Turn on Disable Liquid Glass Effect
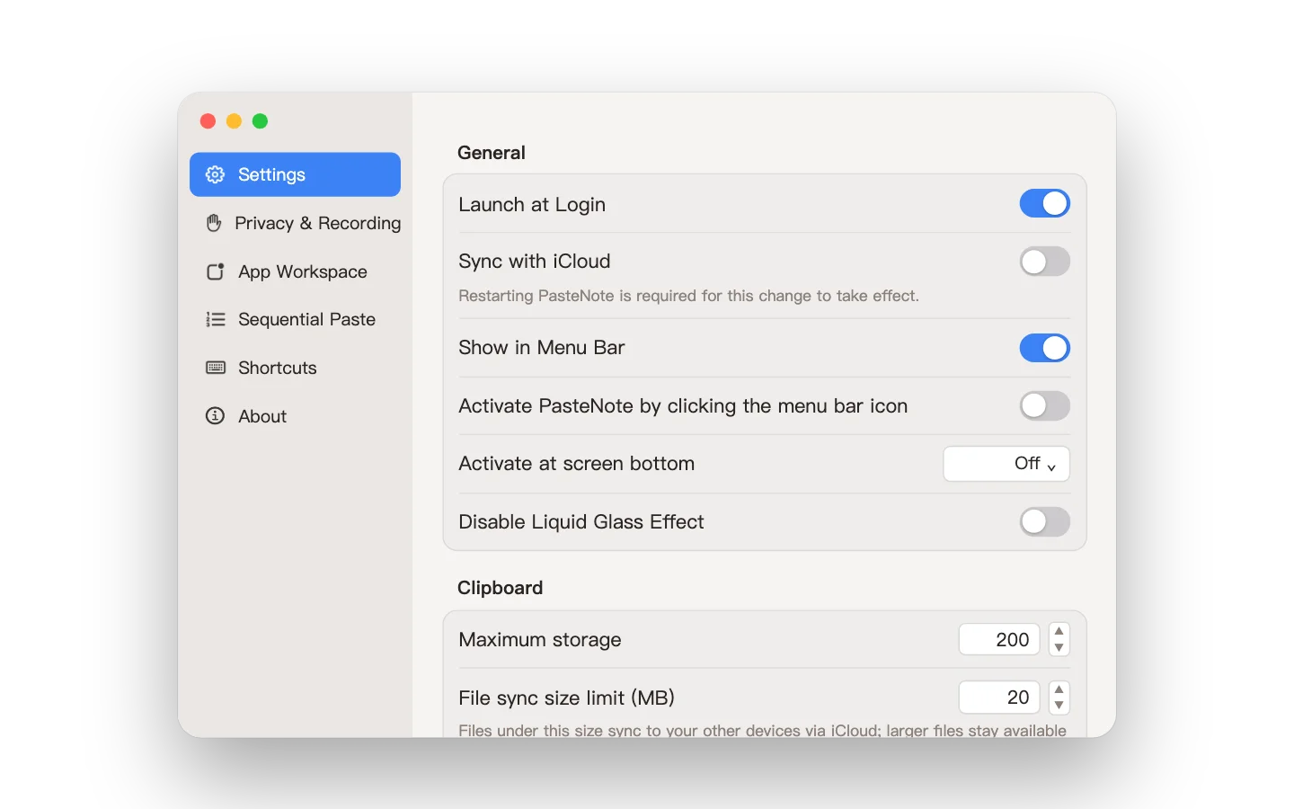This screenshot has height=809, width=1294. tap(1044, 521)
